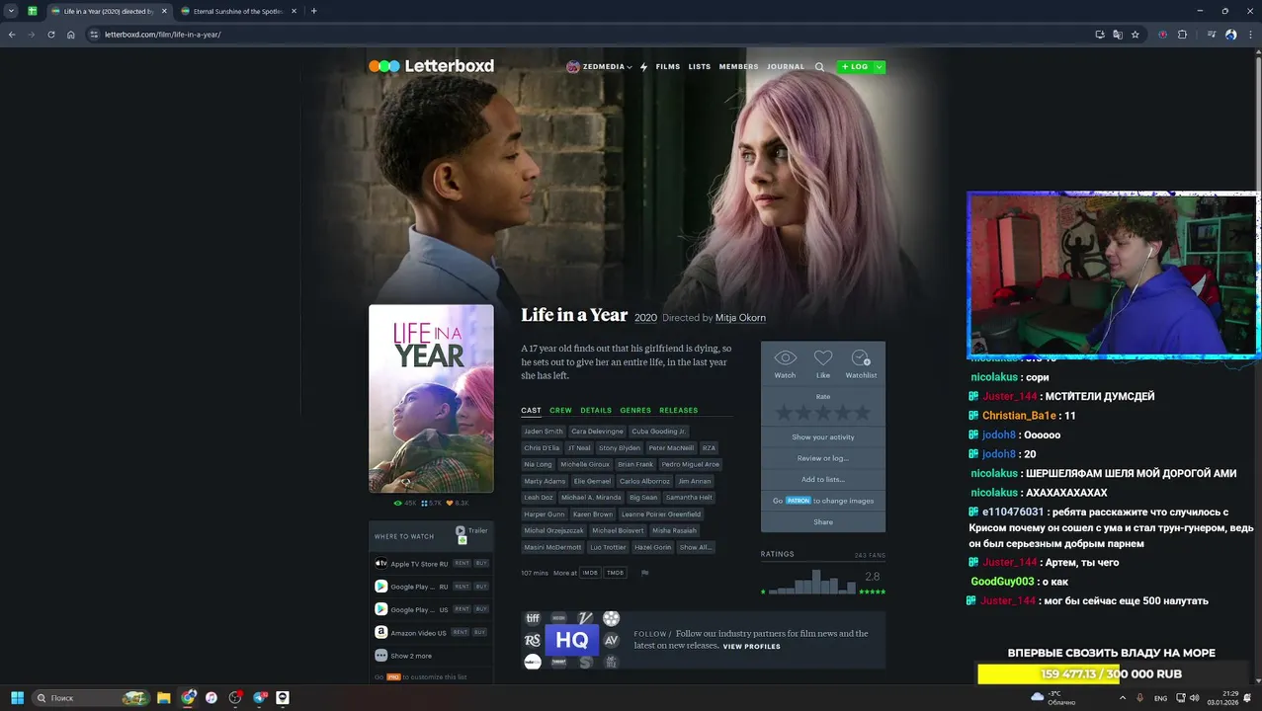Open the TMDB link
Image resolution: width=1262 pixels, height=711 pixels.
tap(615, 573)
